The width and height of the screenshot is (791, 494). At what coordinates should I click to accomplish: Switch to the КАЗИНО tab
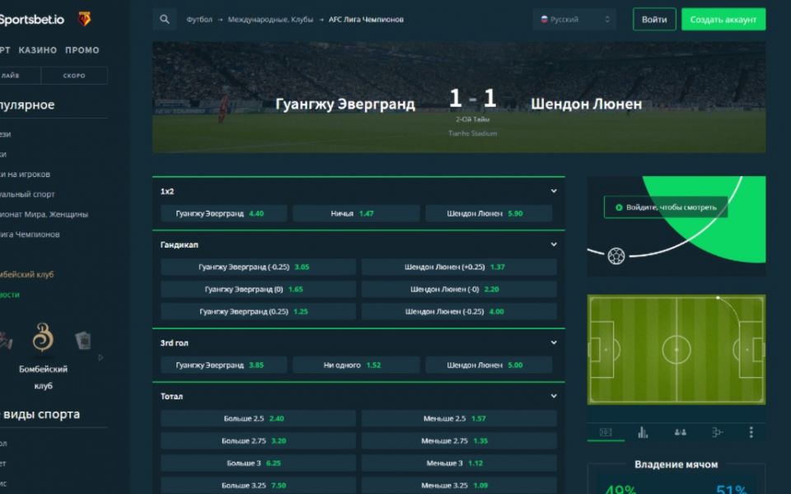[x=38, y=50]
